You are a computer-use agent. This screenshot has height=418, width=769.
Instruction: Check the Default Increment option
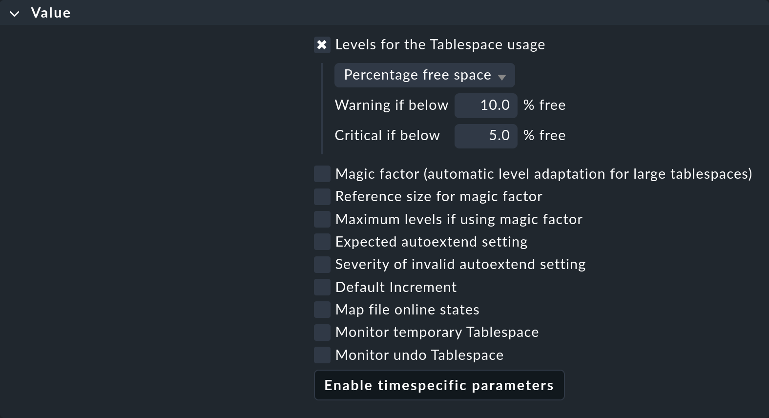322,287
